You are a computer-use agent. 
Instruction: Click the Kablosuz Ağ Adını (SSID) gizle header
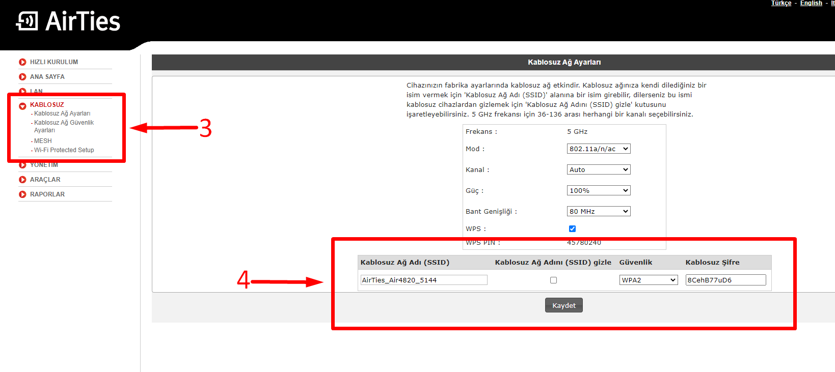click(x=553, y=263)
